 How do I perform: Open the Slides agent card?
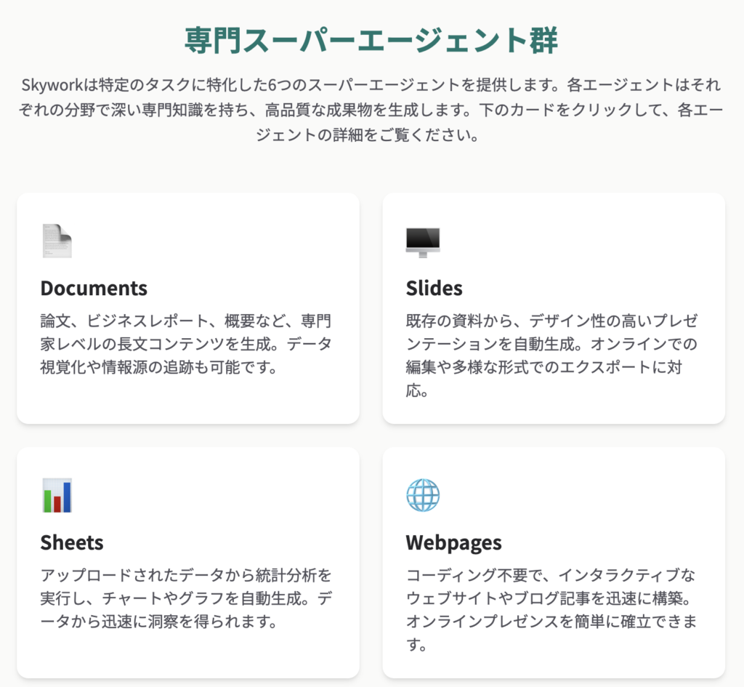pyautogui.click(x=554, y=308)
